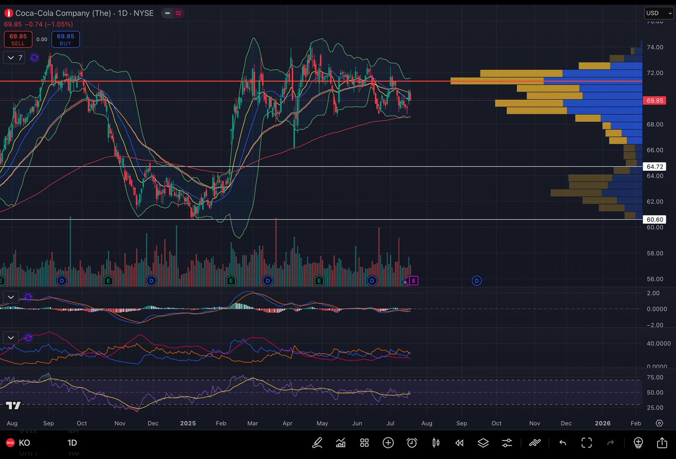676x459 pixels.
Task: Open earnings E marker near February
Action: point(231,281)
